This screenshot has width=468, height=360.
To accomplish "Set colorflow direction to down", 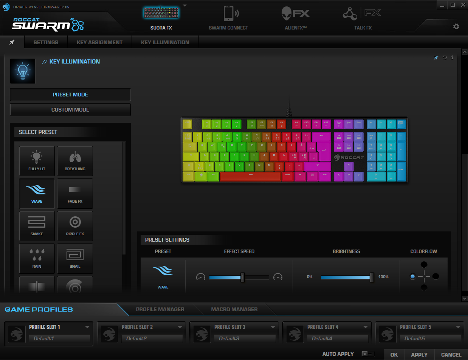I will coord(424,288).
